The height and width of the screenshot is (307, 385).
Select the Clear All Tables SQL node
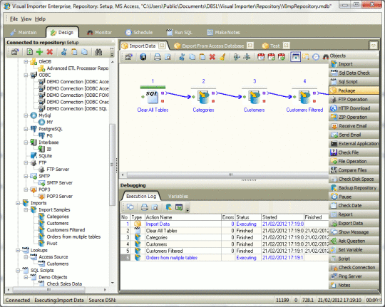(153, 97)
